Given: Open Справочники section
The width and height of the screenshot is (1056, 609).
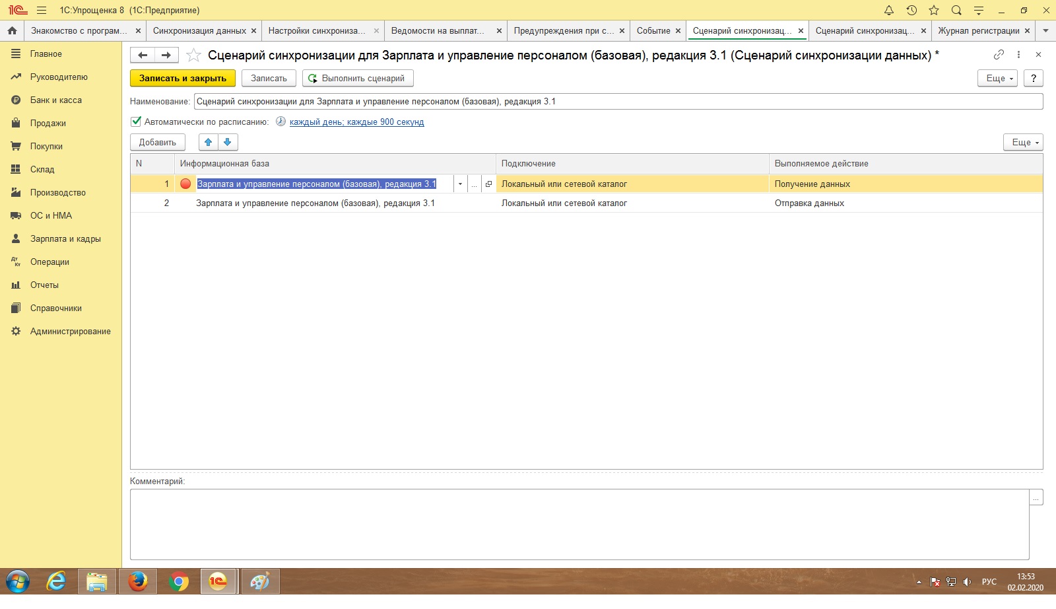Looking at the screenshot, I should click(56, 308).
